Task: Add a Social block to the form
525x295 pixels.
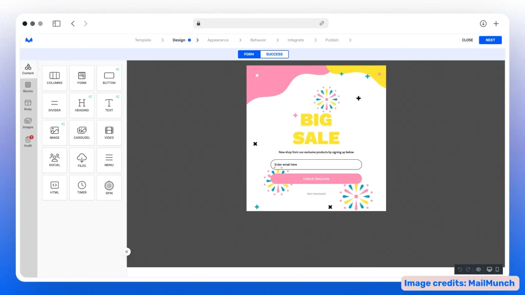Action: (54, 159)
